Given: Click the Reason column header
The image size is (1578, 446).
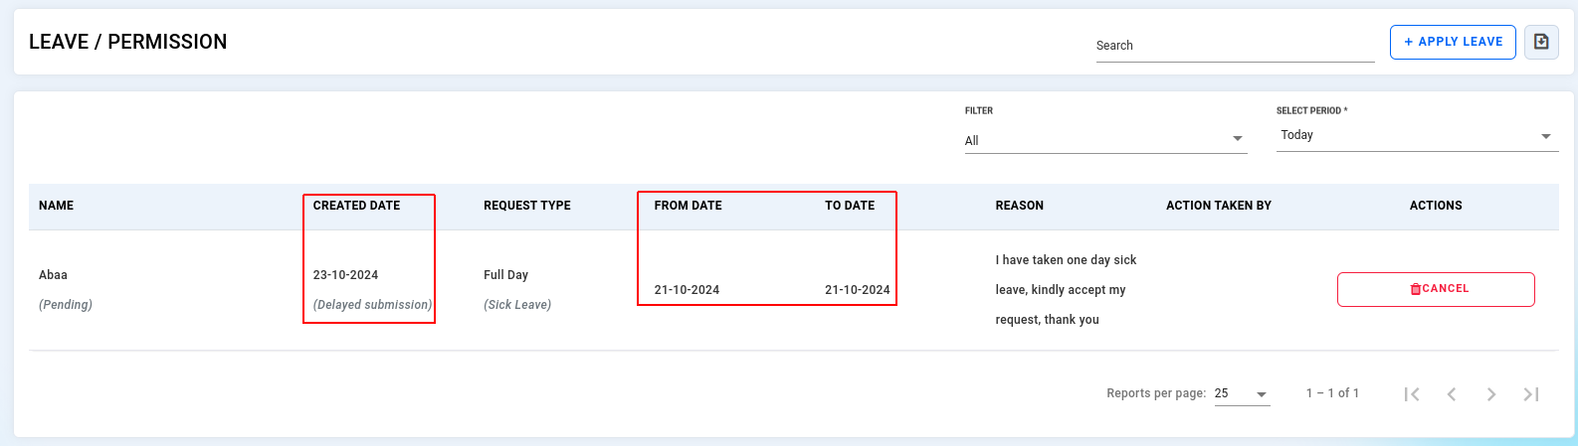Looking at the screenshot, I should [x=1020, y=206].
